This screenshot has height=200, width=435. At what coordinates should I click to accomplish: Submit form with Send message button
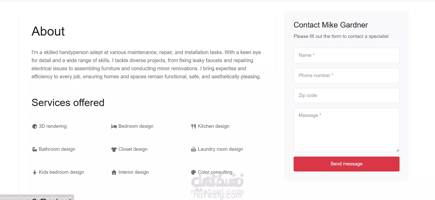(346, 164)
